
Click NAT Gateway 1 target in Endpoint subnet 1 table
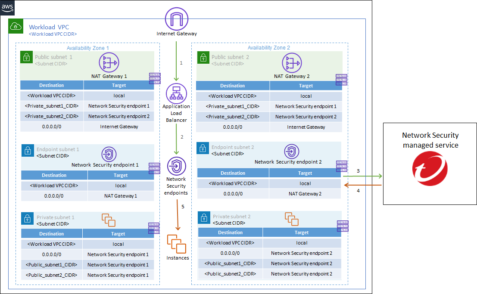(x=121, y=196)
